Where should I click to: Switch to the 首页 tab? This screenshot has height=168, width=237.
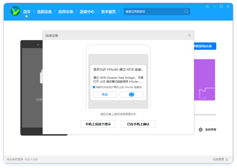27,11
